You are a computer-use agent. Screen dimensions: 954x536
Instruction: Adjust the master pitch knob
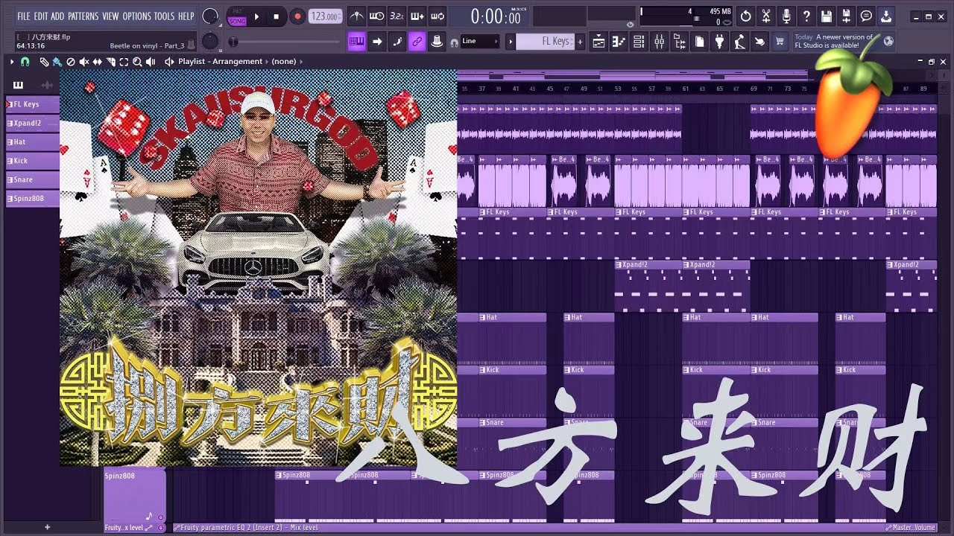211,42
